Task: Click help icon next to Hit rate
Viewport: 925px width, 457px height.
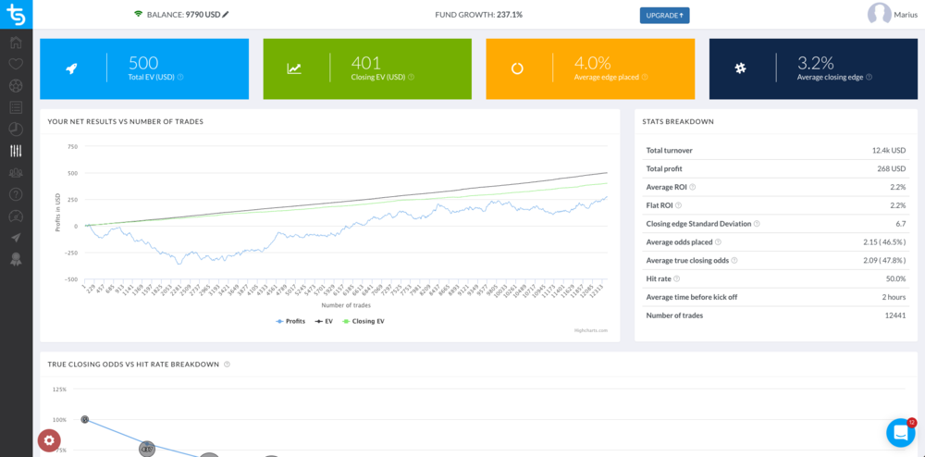Action: [x=677, y=278]
